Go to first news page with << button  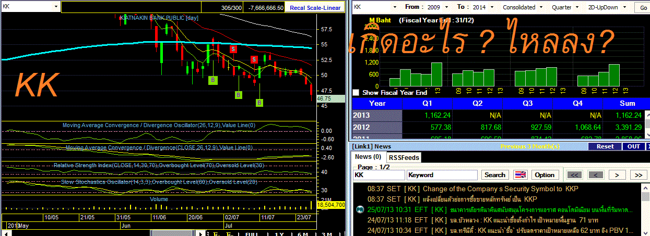click(574, 175)
